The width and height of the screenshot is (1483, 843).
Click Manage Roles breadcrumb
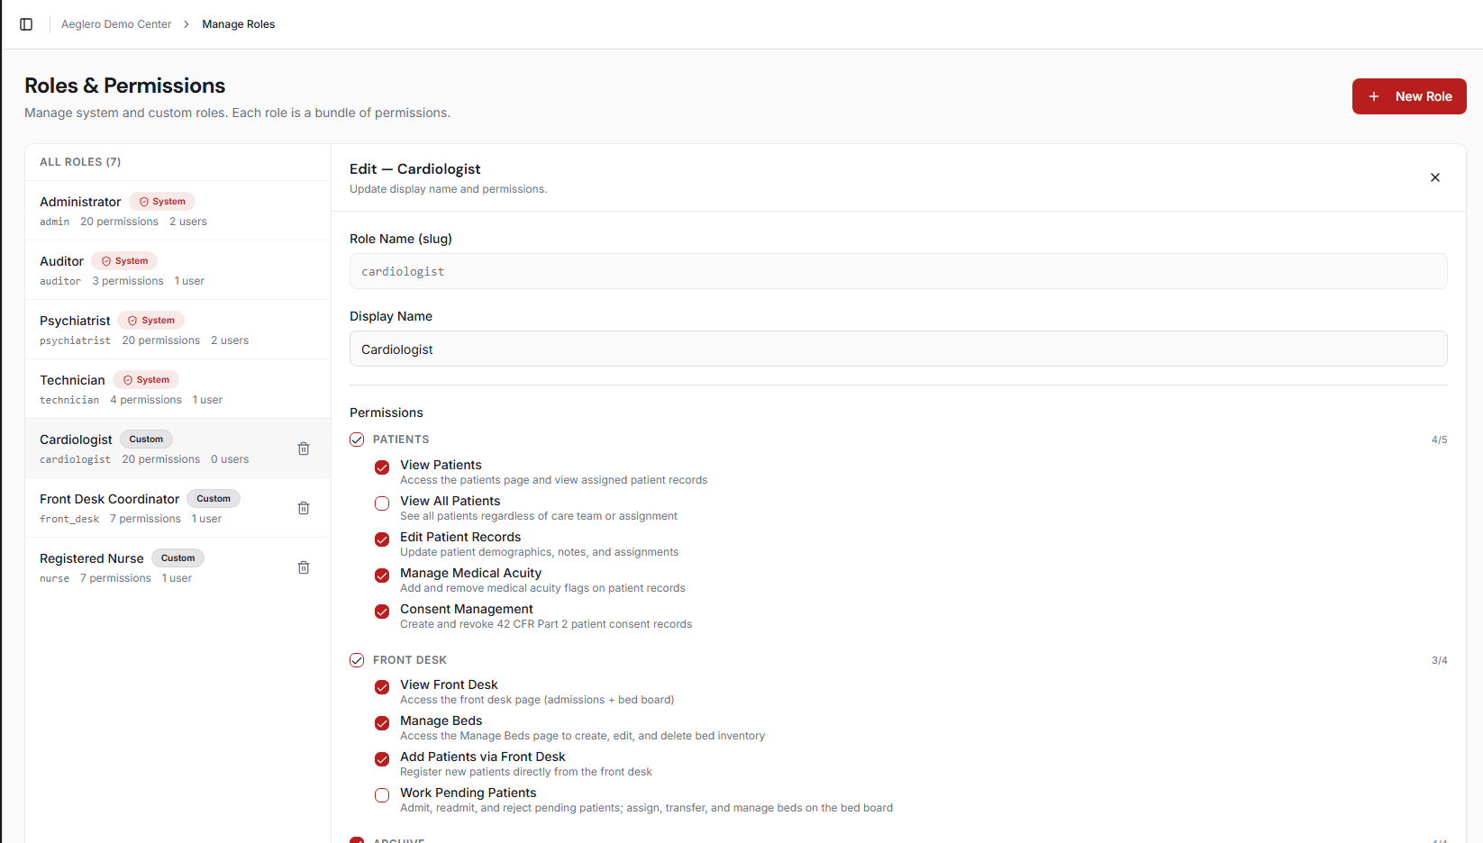pyautogui.click(x=239, y=24)
